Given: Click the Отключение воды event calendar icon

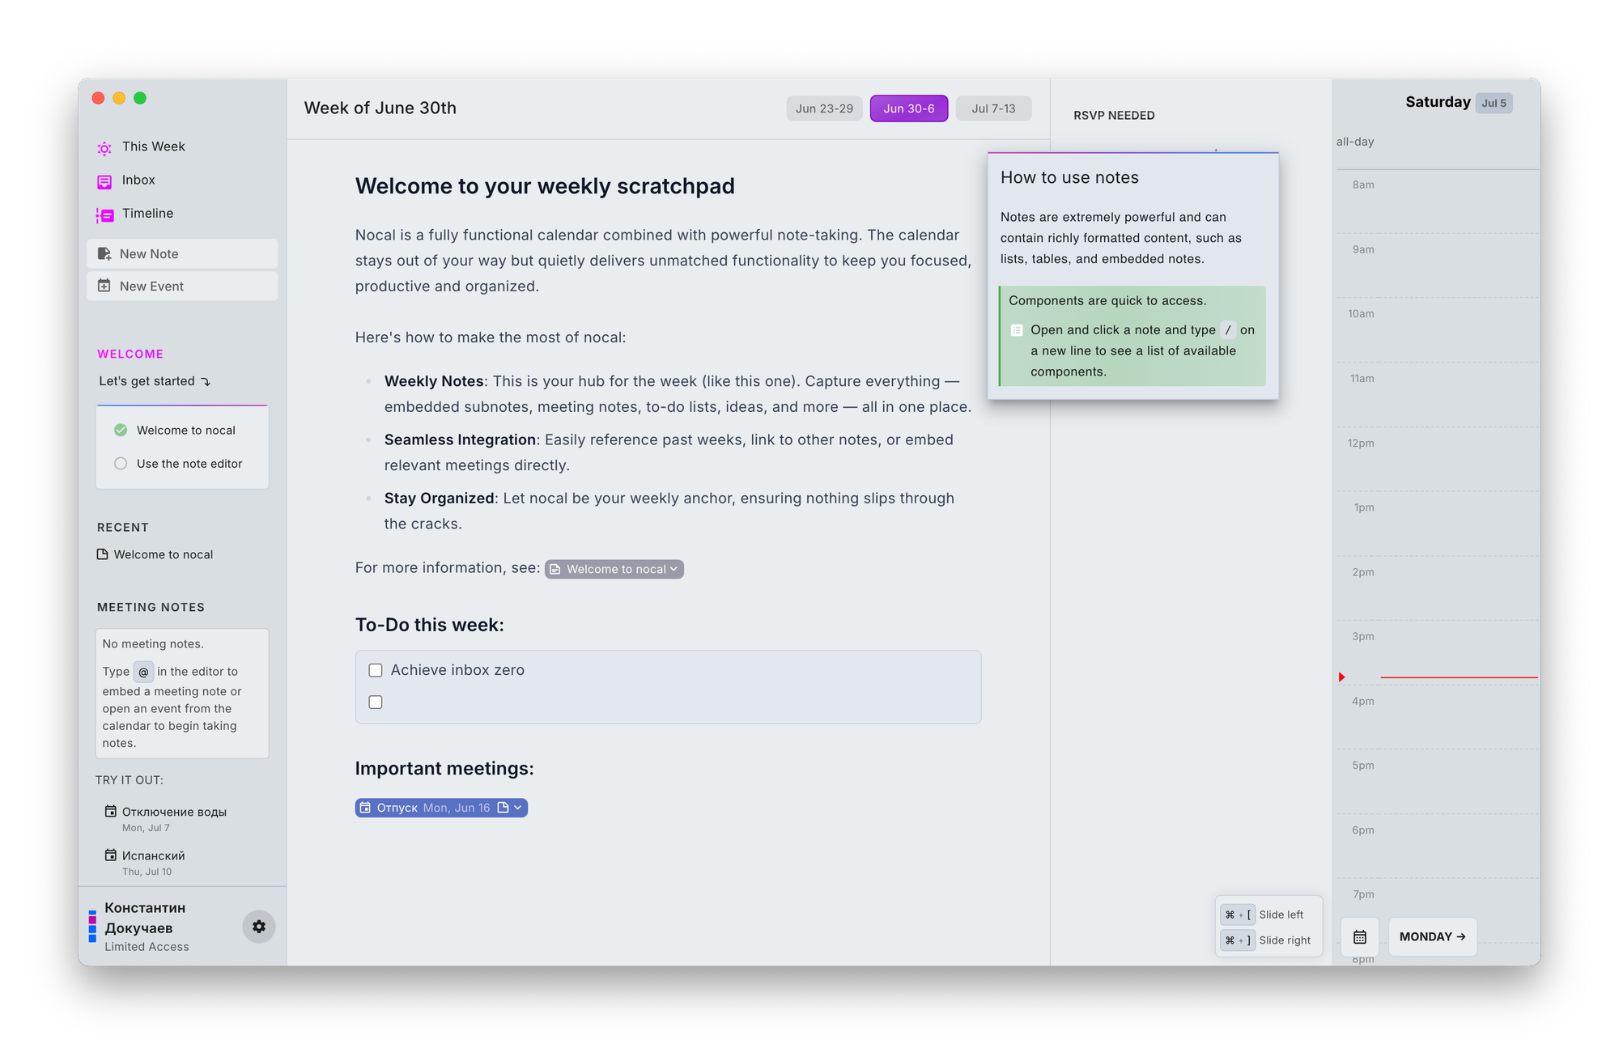Looking at the screenshot, I should pyautogui.click(x=111, y=811).
